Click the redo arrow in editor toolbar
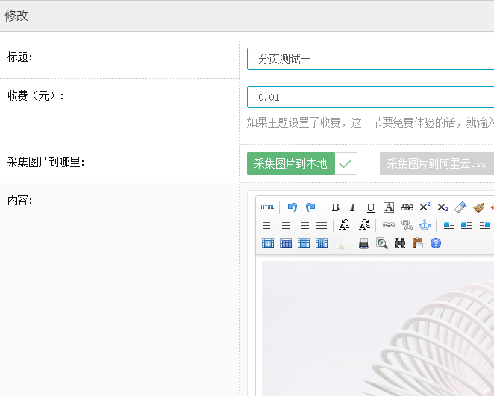 click(x=310, y=207)
